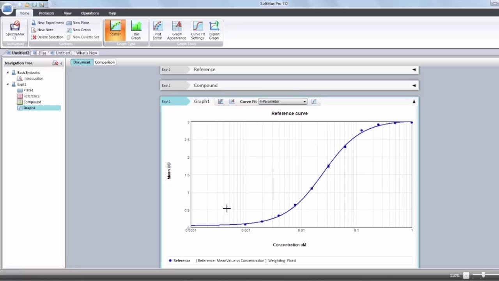This screenshot has width=499, height=281.
Task: Switch to the Elisa document tab
Action: tap(40, 53)
